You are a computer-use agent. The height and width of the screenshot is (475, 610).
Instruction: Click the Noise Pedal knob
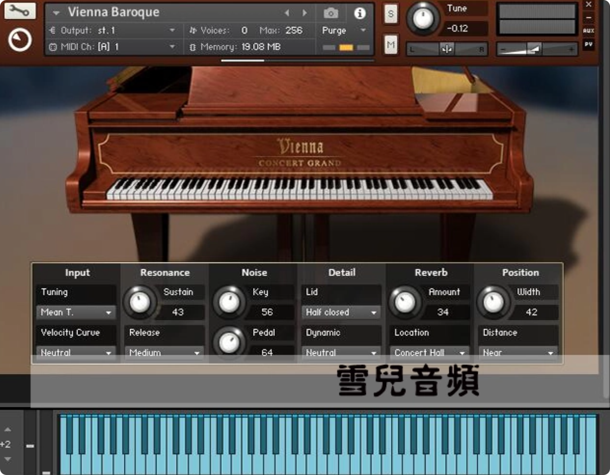pyautogui.click(x=229, y=342)
